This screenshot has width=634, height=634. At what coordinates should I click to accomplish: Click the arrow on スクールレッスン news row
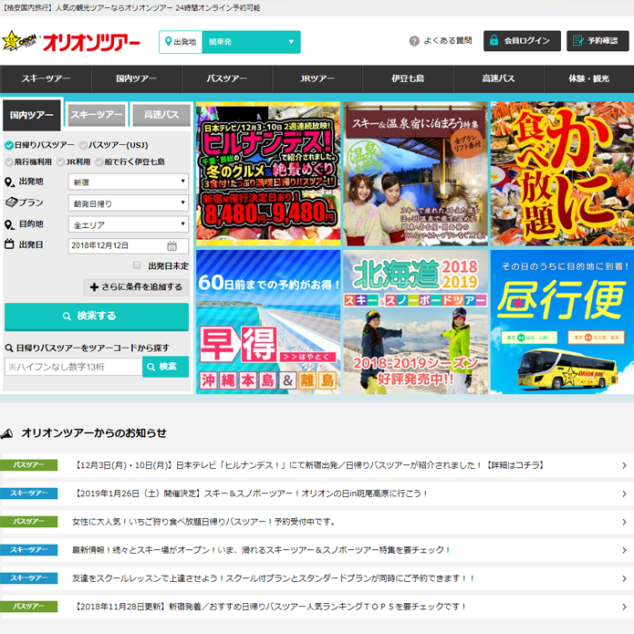pyautogui.click(x=624, y=578)
